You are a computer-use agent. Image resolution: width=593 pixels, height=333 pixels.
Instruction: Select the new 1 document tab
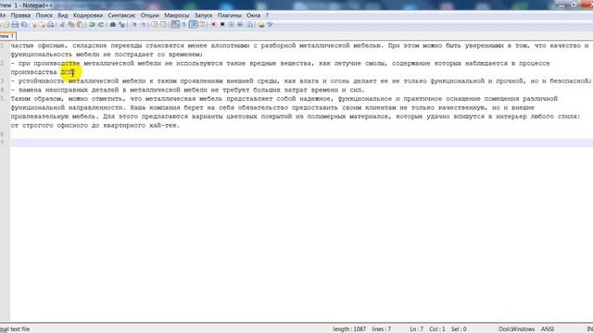tap(7, 36)
